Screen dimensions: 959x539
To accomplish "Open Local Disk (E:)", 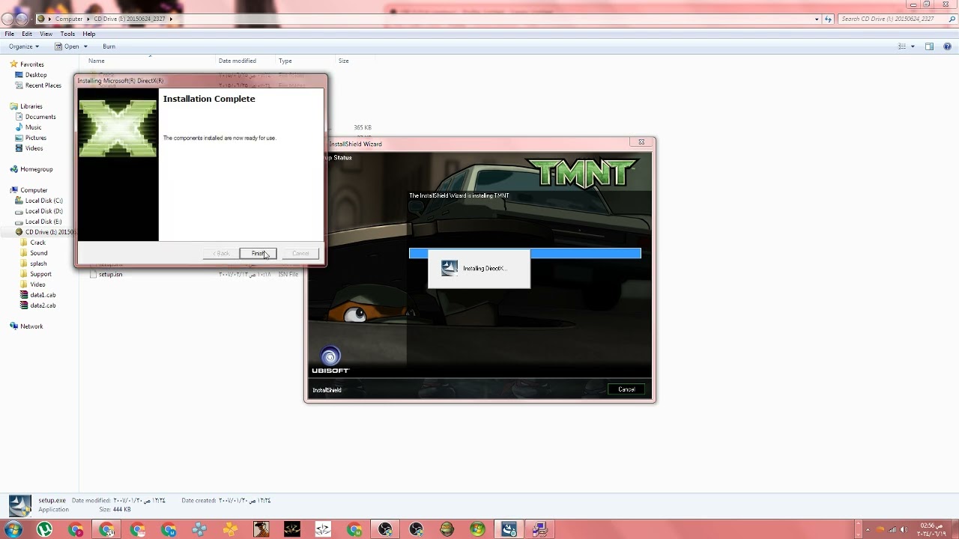I will click(43, 222).
